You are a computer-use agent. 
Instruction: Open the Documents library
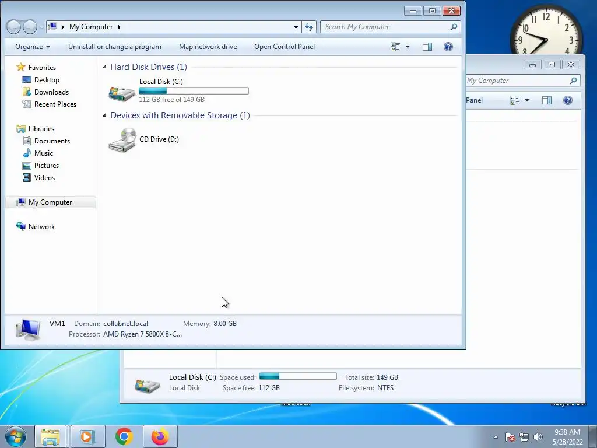52,141
